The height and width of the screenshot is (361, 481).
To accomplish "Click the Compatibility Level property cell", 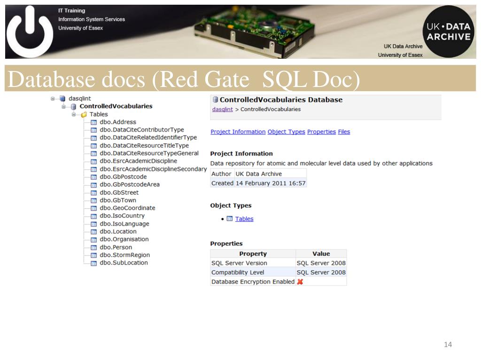I will click(x=253, y=272).
